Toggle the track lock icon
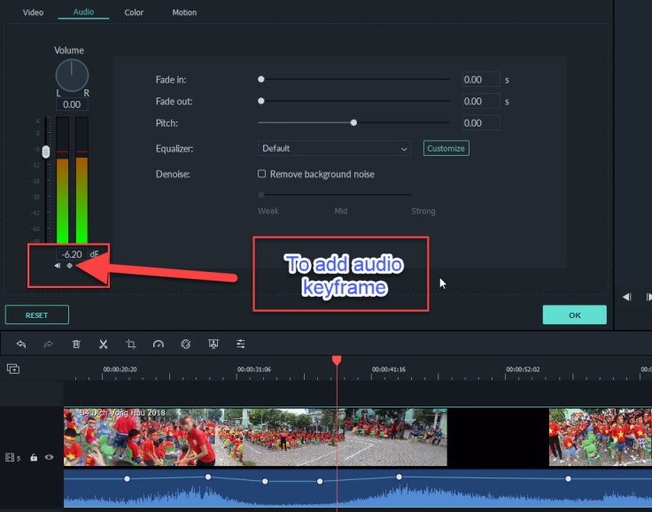The height and width of the screenshot is (512, 652). (x=34, y=457)
